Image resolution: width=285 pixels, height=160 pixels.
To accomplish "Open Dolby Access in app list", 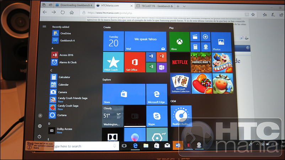I will coord(60,131).
